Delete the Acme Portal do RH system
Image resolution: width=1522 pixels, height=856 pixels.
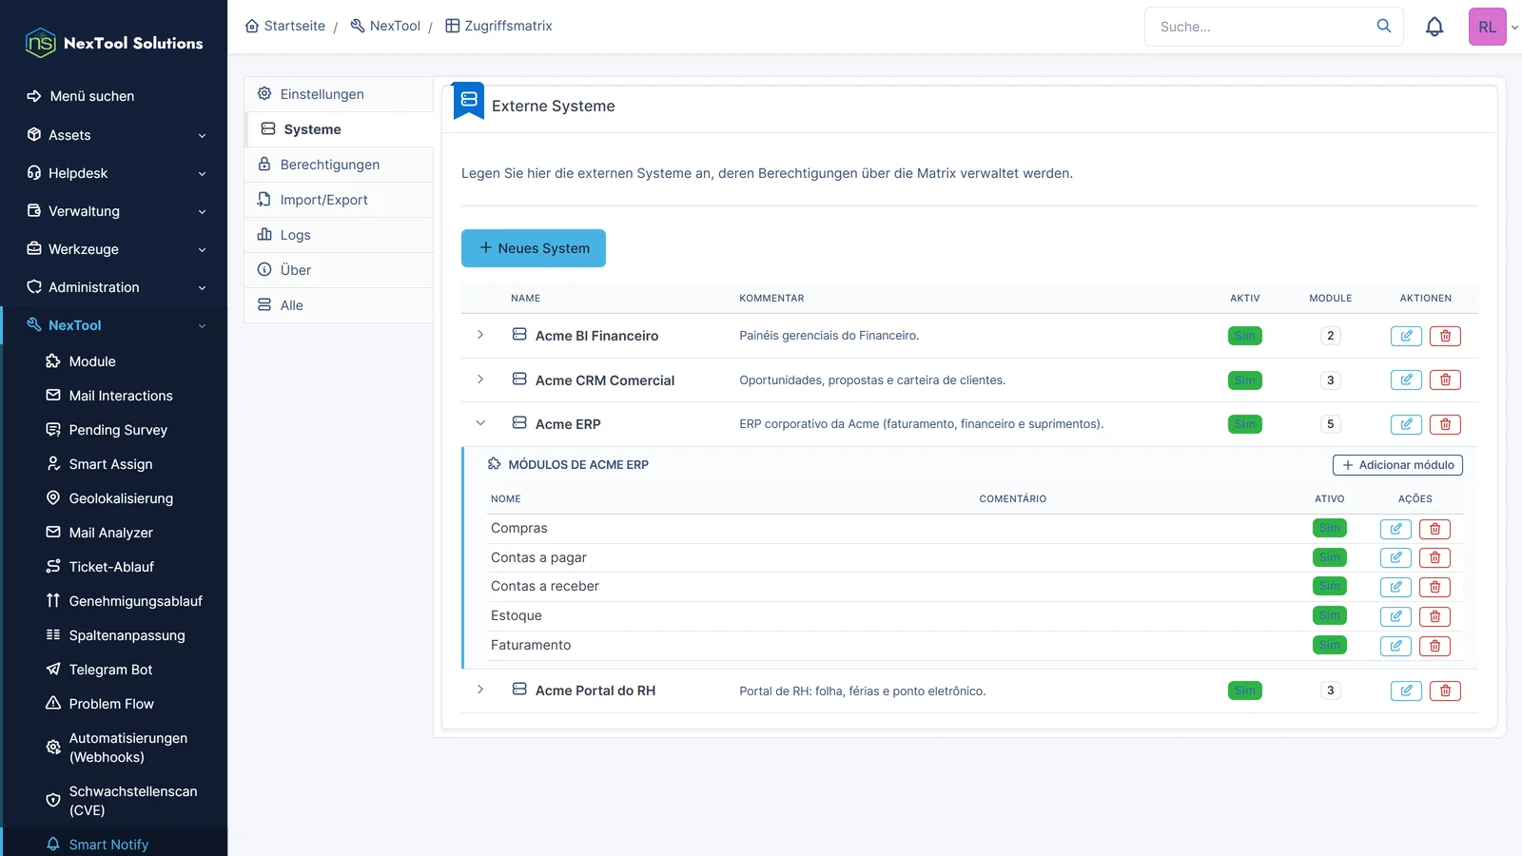point(1445,691)
